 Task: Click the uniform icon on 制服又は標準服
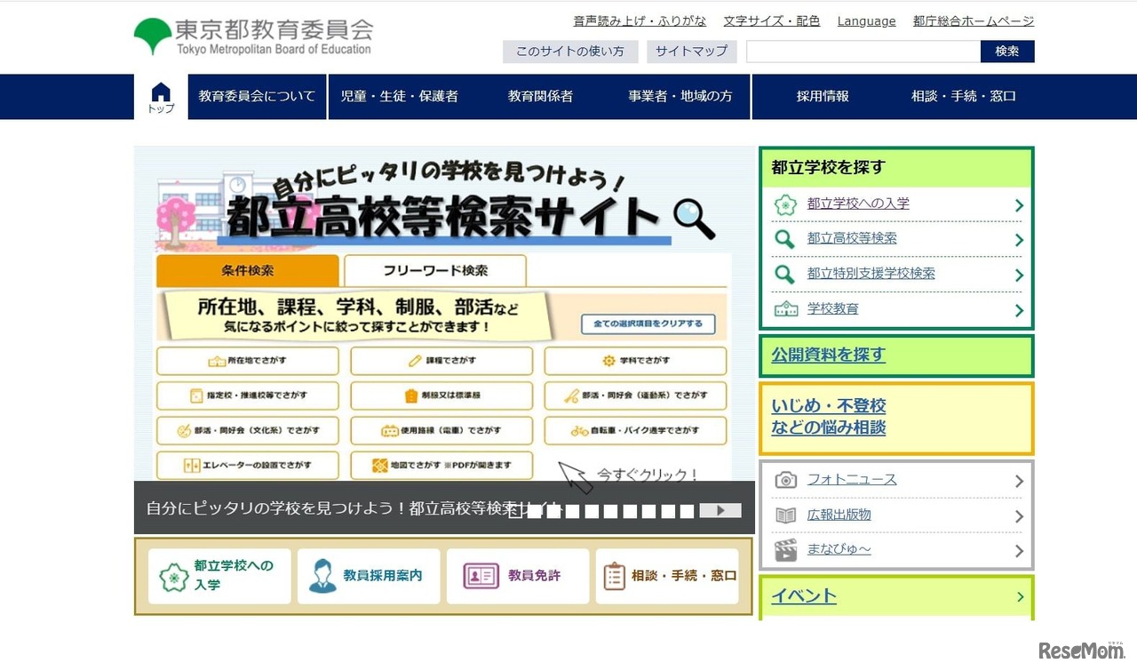411,395
